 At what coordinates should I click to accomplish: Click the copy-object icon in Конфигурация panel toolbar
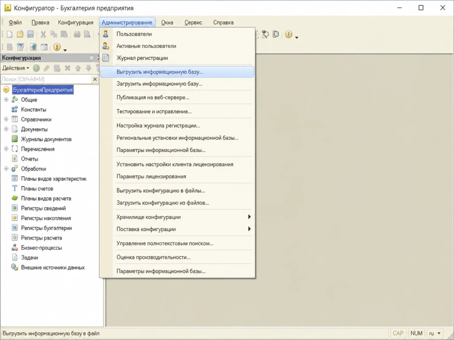[57, 68]
